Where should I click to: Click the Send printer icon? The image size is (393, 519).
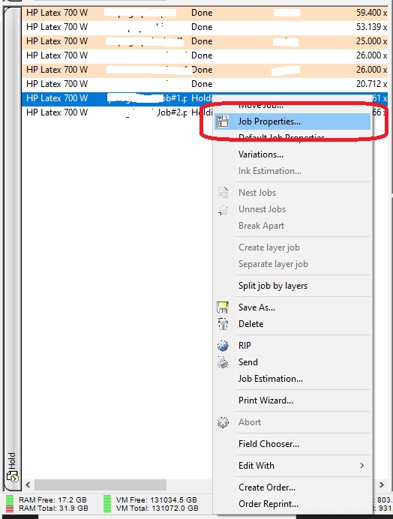223,362
